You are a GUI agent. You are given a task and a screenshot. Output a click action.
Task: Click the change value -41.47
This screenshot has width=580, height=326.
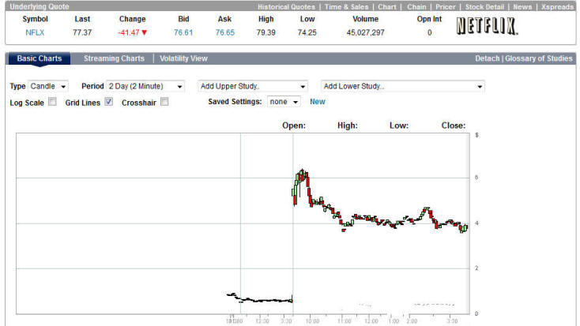(x=129, y=32)
